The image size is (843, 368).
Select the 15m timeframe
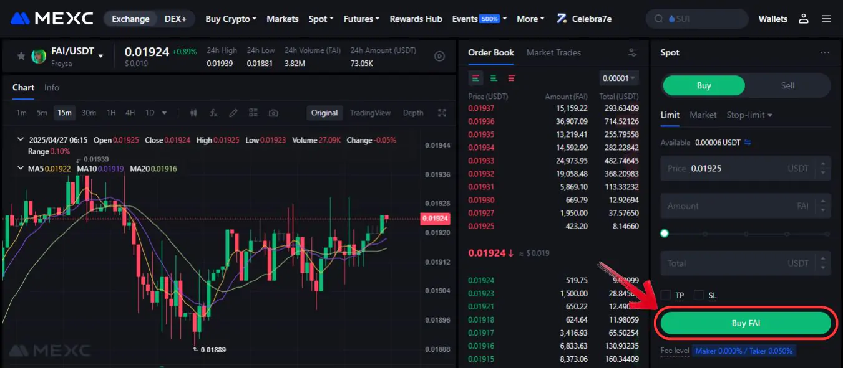64,113
